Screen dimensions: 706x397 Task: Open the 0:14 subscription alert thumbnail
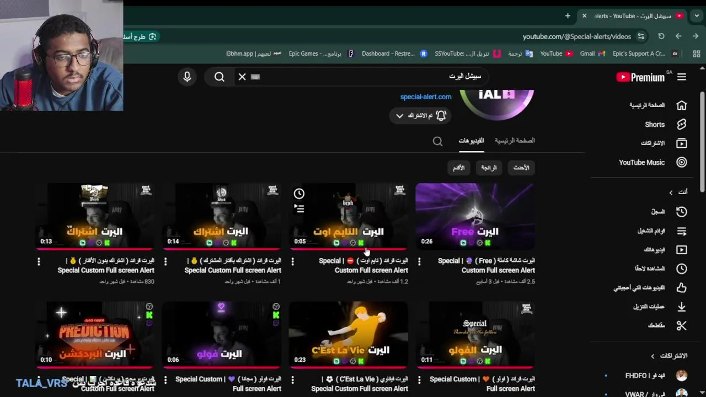222,216
